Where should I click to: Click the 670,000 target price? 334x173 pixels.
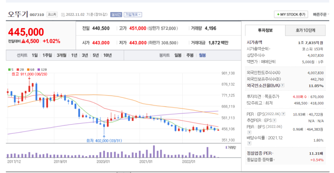(x=317, y=96)
